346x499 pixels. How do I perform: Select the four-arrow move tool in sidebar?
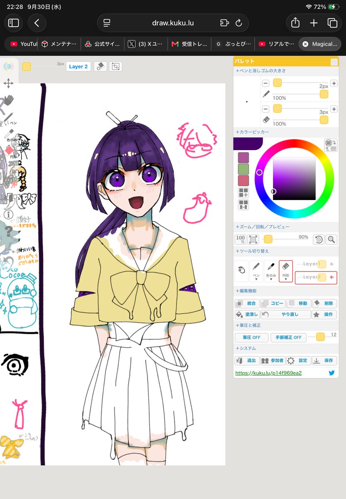8,84
